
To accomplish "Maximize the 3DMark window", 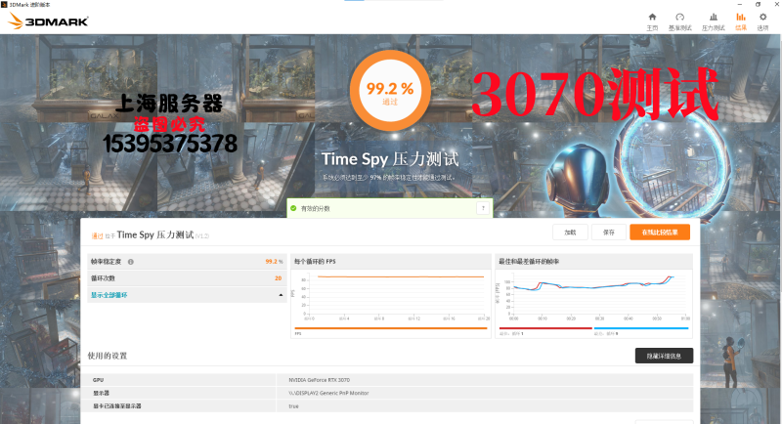I will 759,4.
